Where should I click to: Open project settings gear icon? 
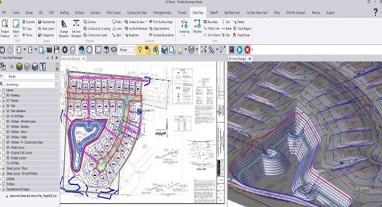point(64,50)
